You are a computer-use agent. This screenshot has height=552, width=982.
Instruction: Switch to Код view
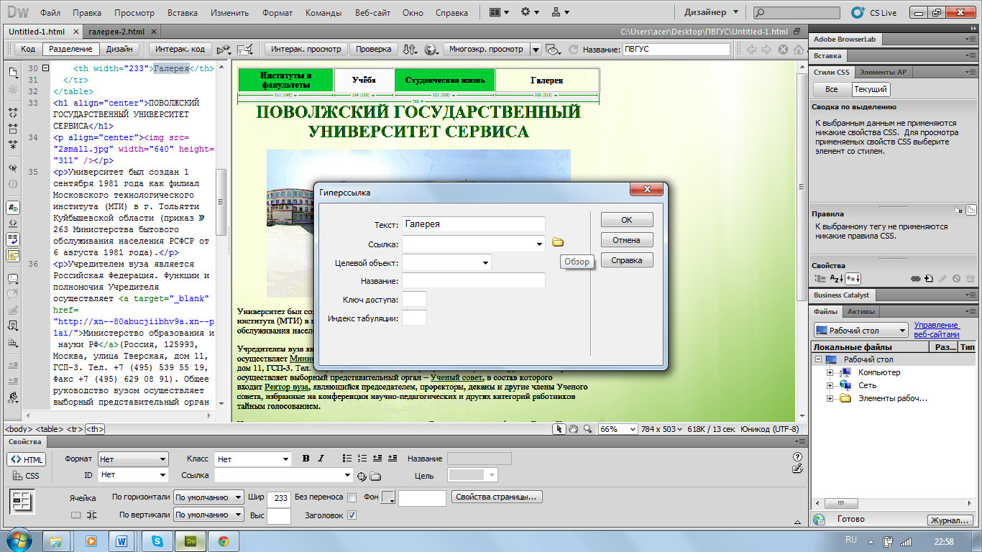tap(28, 49)
